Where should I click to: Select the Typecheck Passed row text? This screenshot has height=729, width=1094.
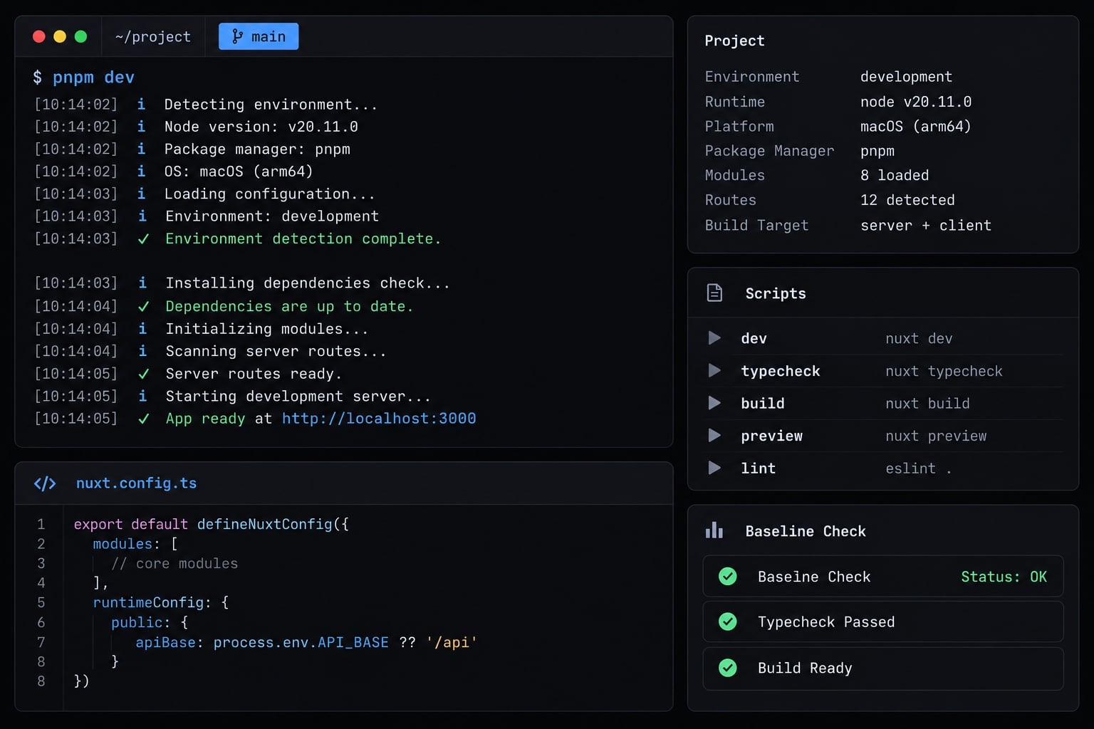(x=826, y=622)
